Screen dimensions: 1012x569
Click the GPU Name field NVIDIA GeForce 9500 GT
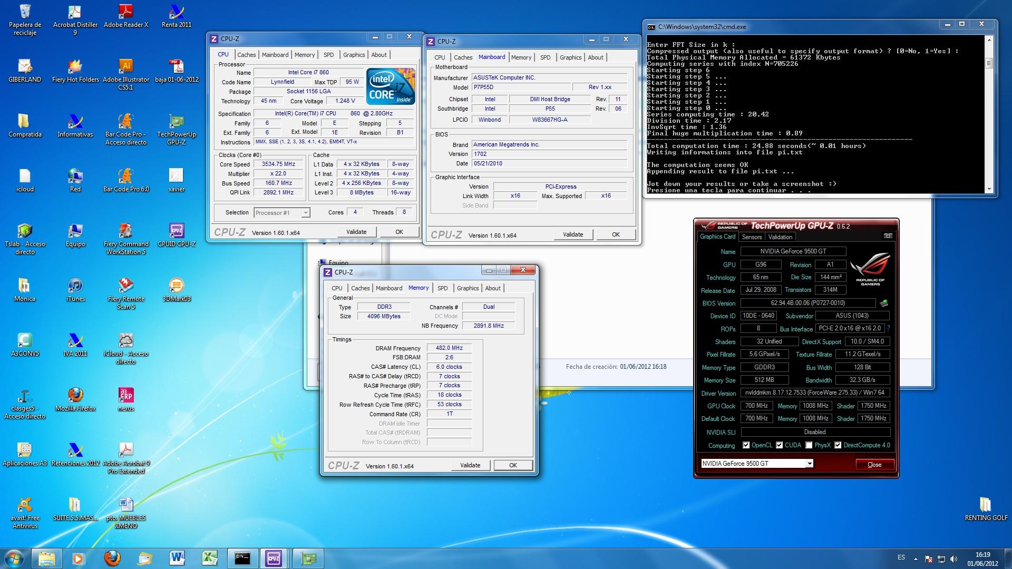click(793, 251)
